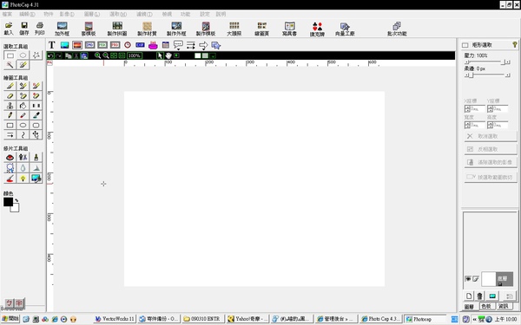Toggle the layer eye visibility icon
This screenshot has width=521, height=325.
468,278
